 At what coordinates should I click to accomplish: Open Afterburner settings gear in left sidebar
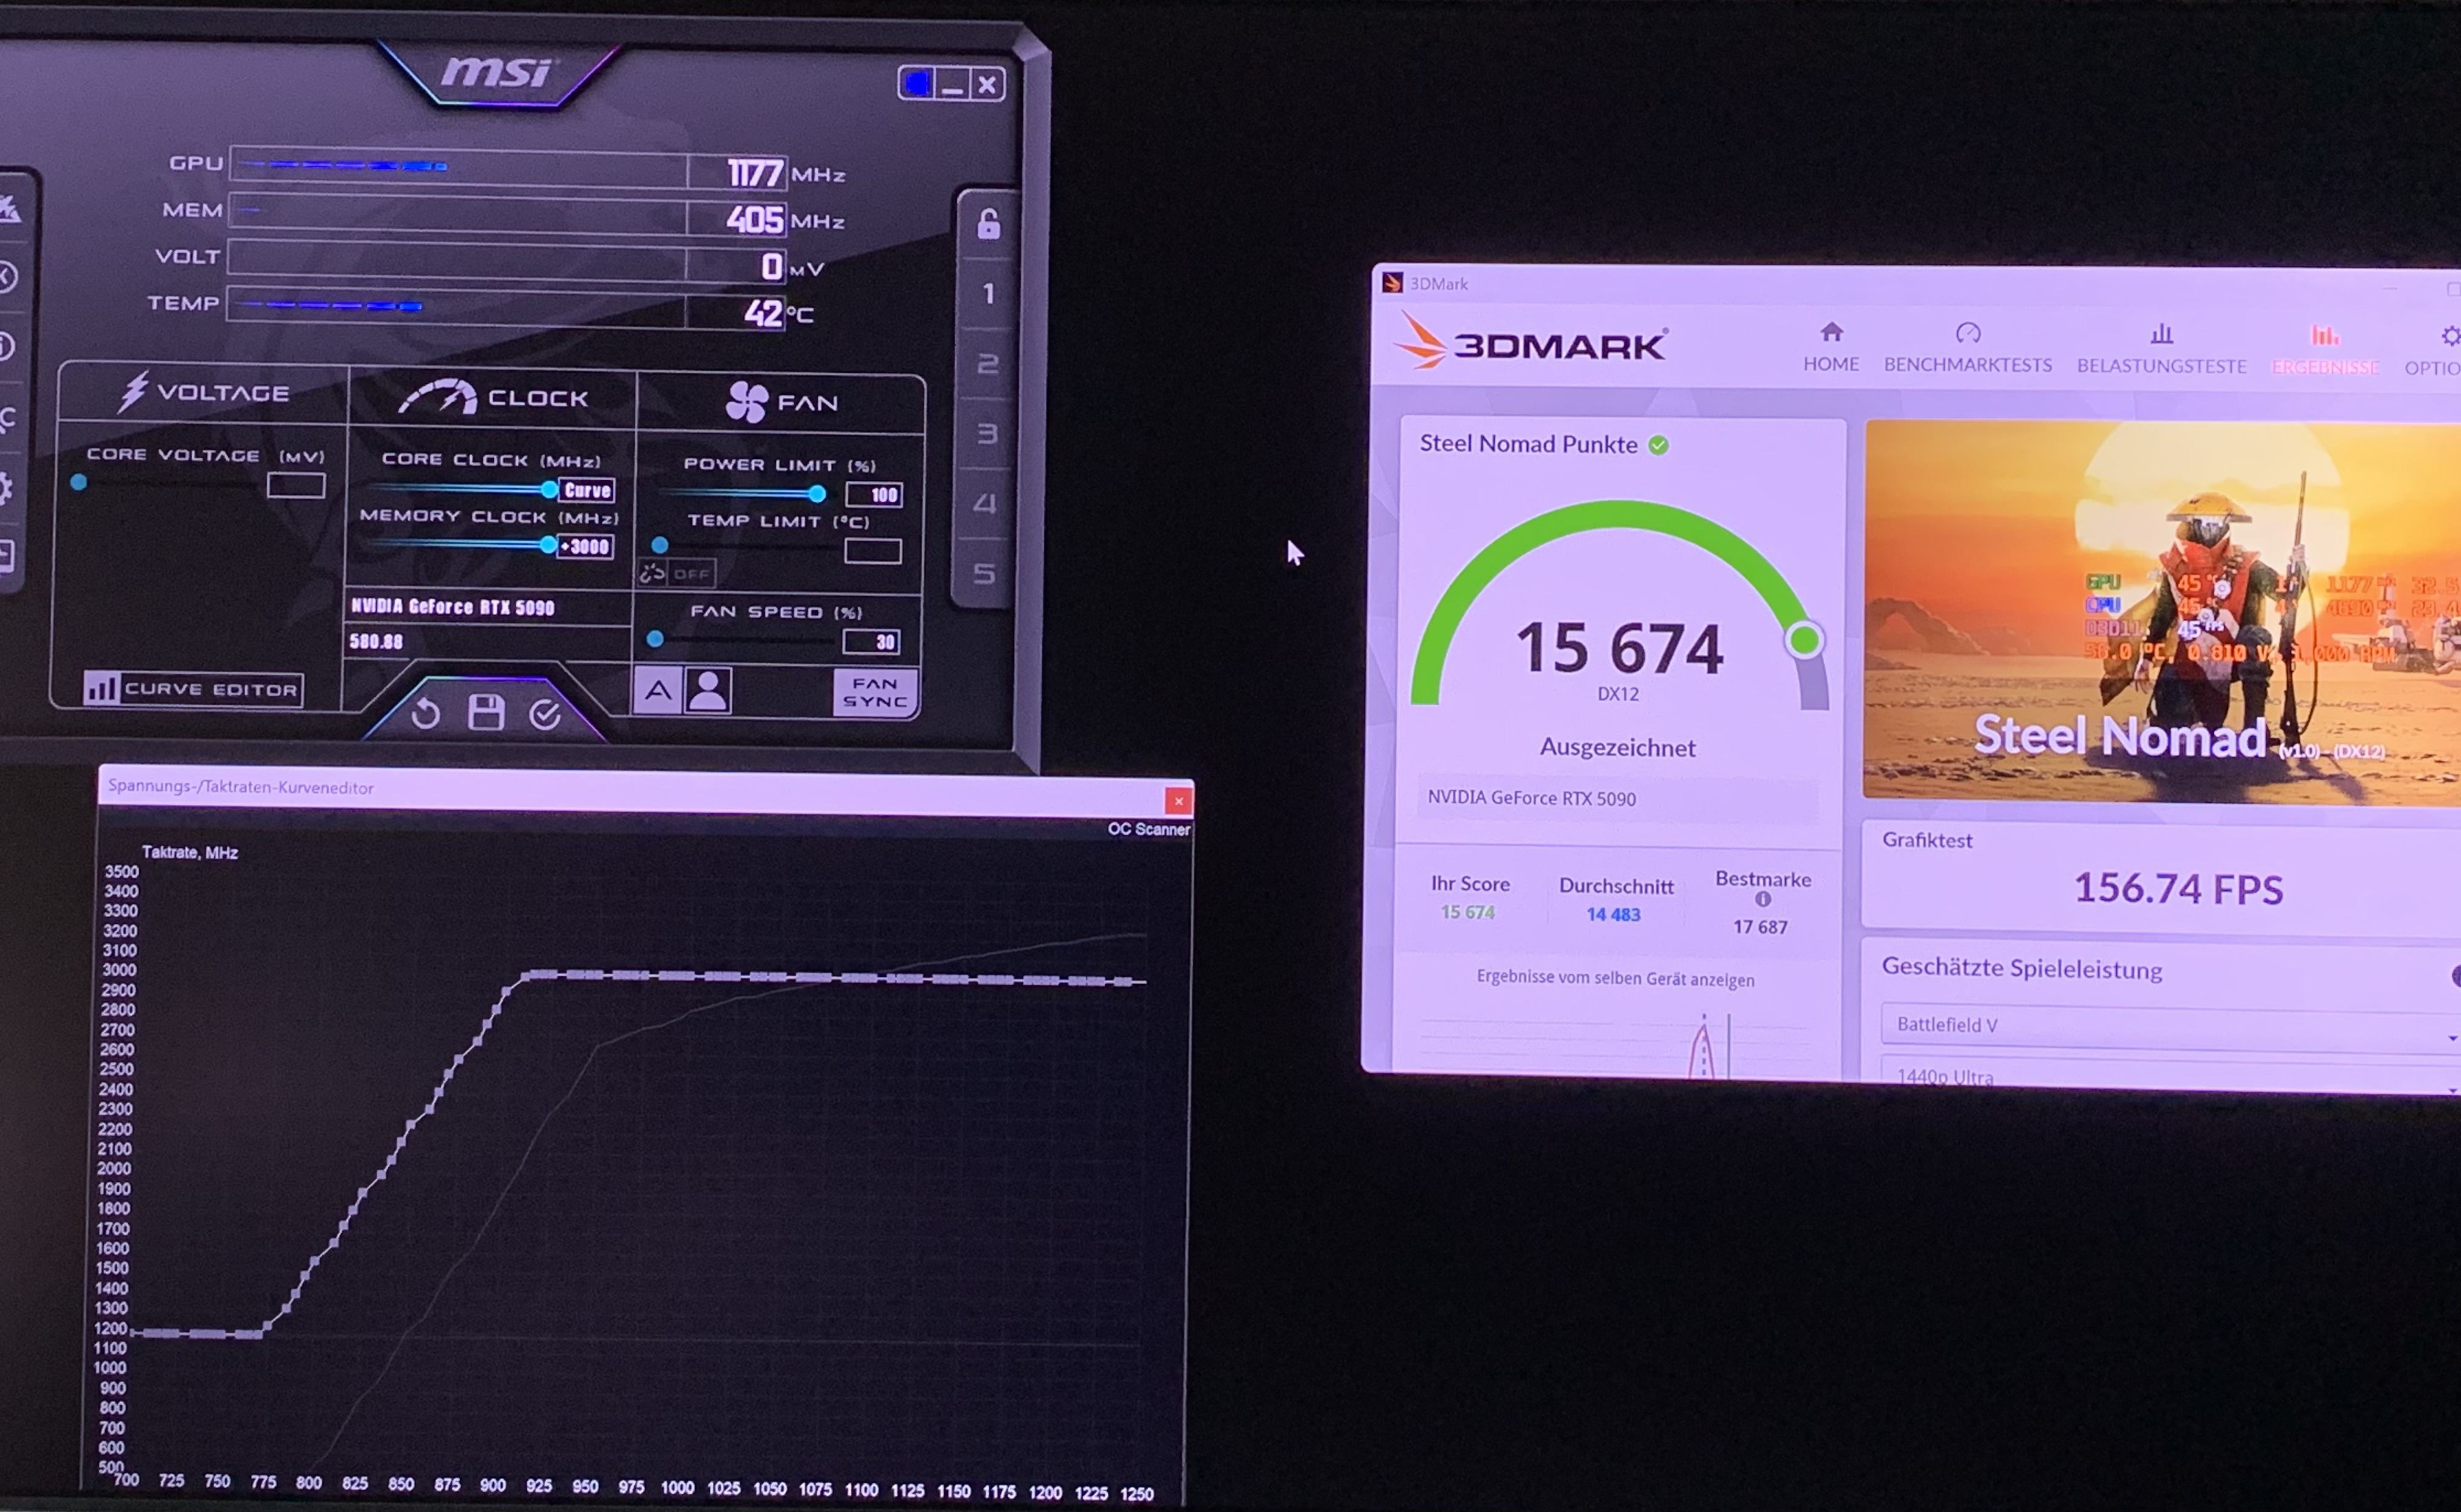point(5,488)
